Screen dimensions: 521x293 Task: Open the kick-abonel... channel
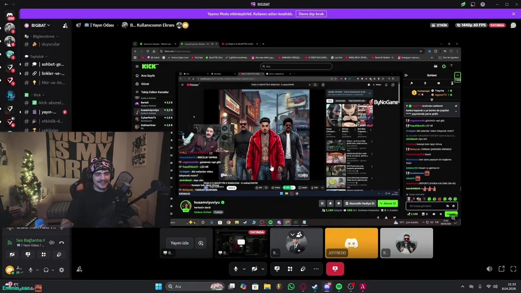click(46, 103)
